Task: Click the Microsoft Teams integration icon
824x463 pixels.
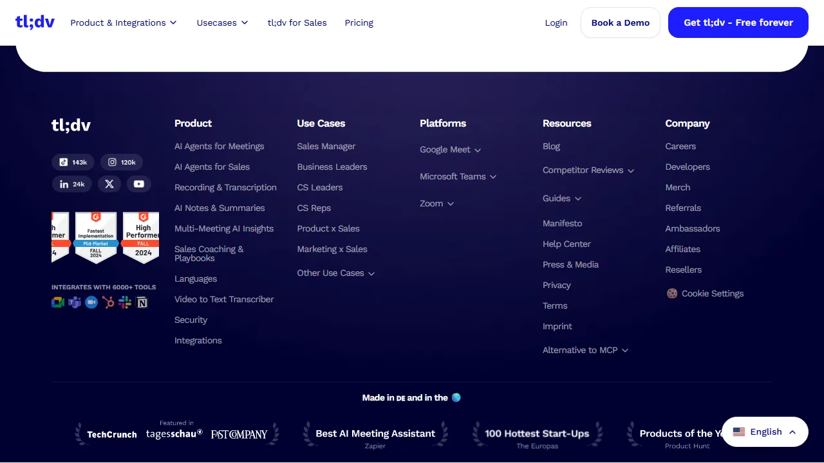Action: point(75,302)
